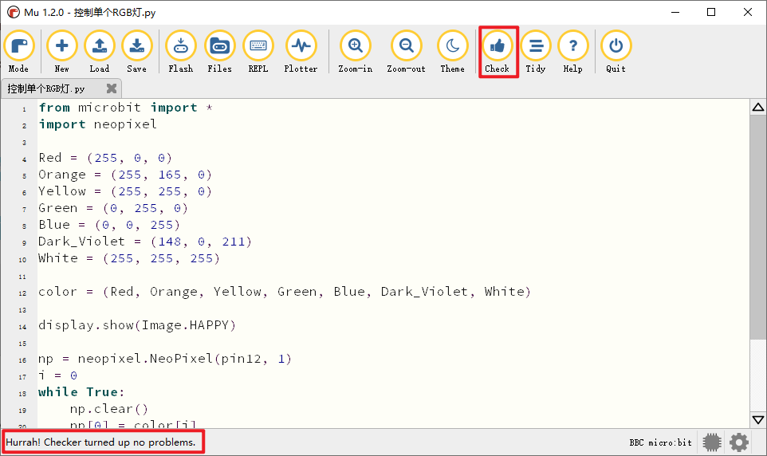Click the 'color = (Red, Orange...' tuple line

[x=285, y=292]
